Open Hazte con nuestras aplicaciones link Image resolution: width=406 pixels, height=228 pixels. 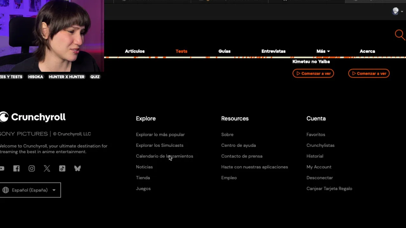click(254, 167)
